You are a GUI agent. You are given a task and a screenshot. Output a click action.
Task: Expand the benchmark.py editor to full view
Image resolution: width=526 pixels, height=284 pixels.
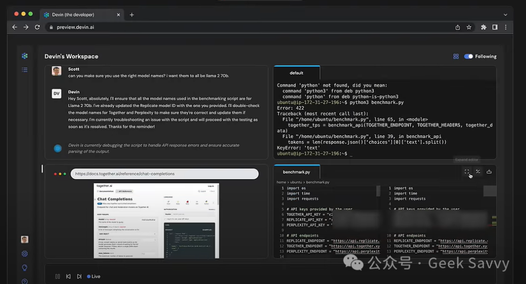[x=467, y=171]
